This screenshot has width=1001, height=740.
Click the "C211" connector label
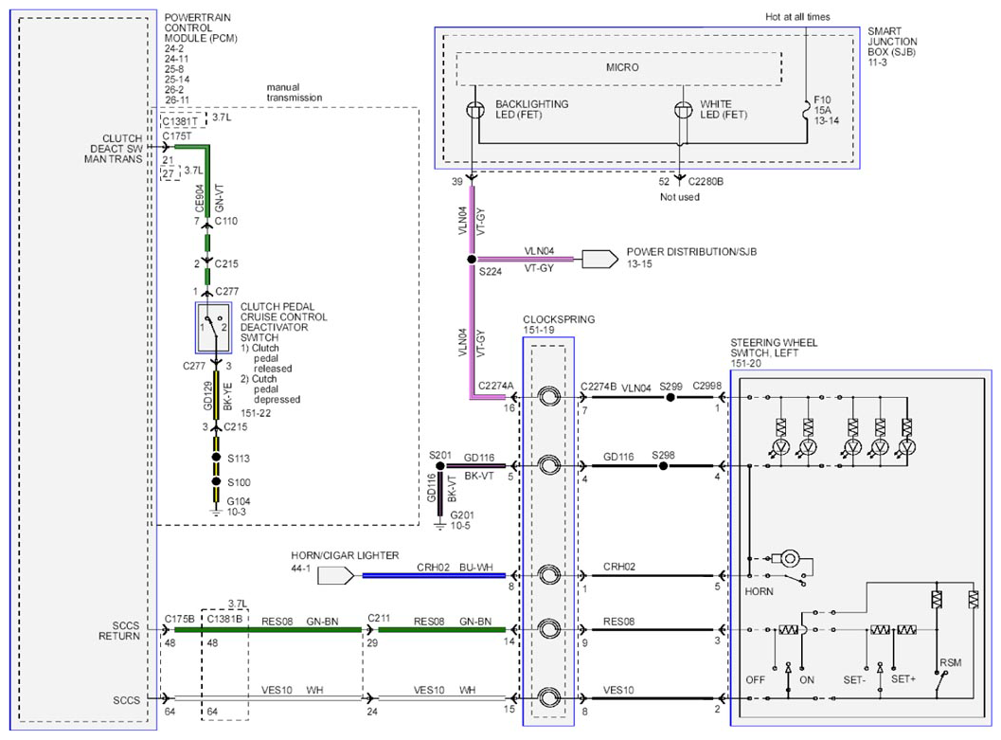click(x=379, y=618)
